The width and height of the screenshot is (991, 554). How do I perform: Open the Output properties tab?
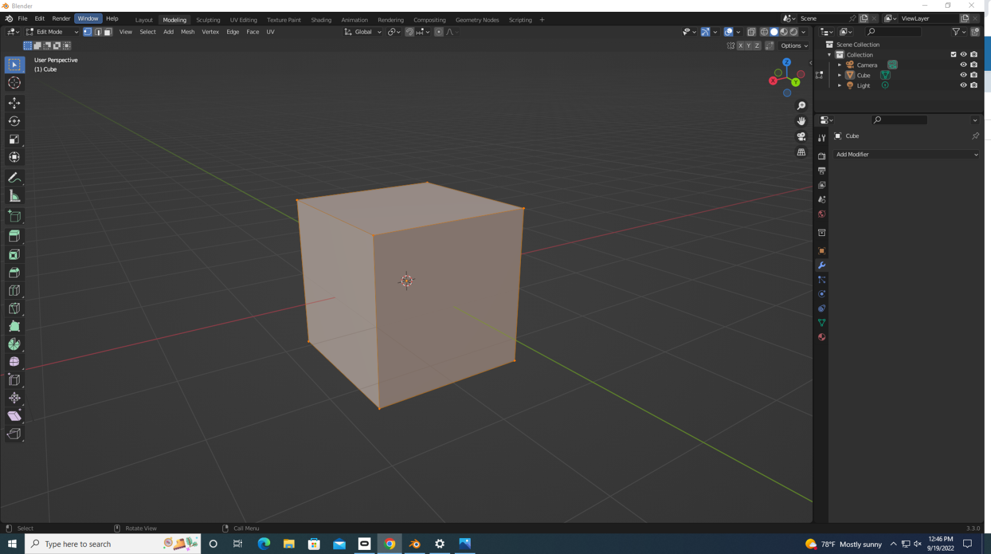point(822,171)
